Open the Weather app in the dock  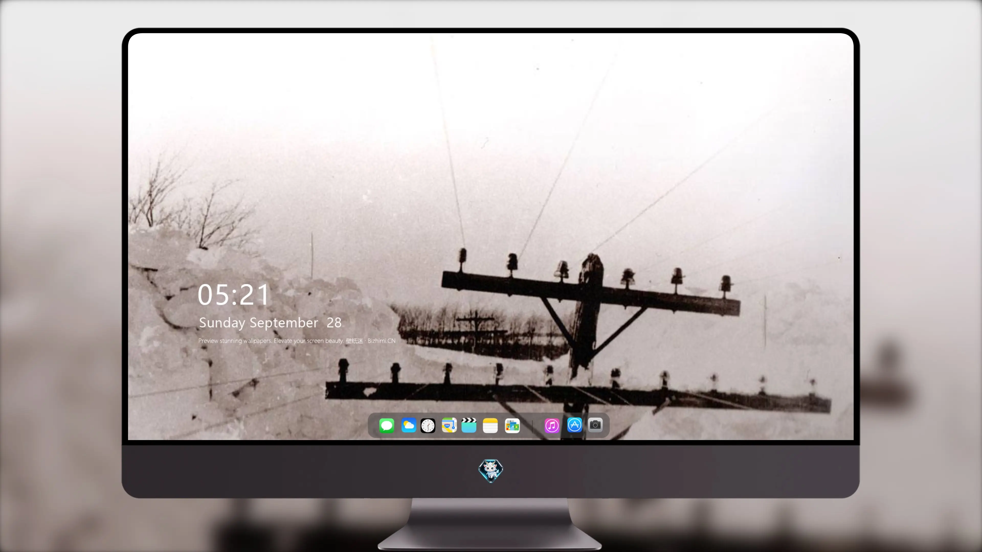(x=408, y=425)
